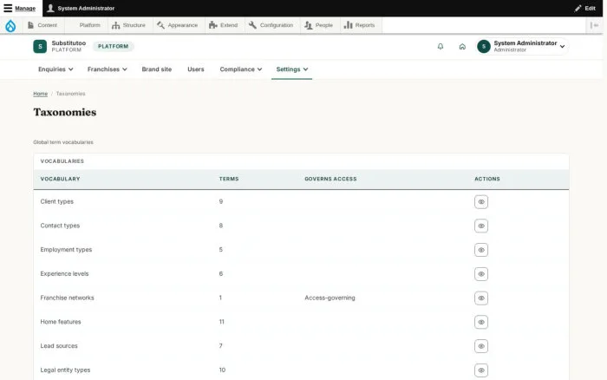Open Content in admin toolbar

tap(42, 25)
